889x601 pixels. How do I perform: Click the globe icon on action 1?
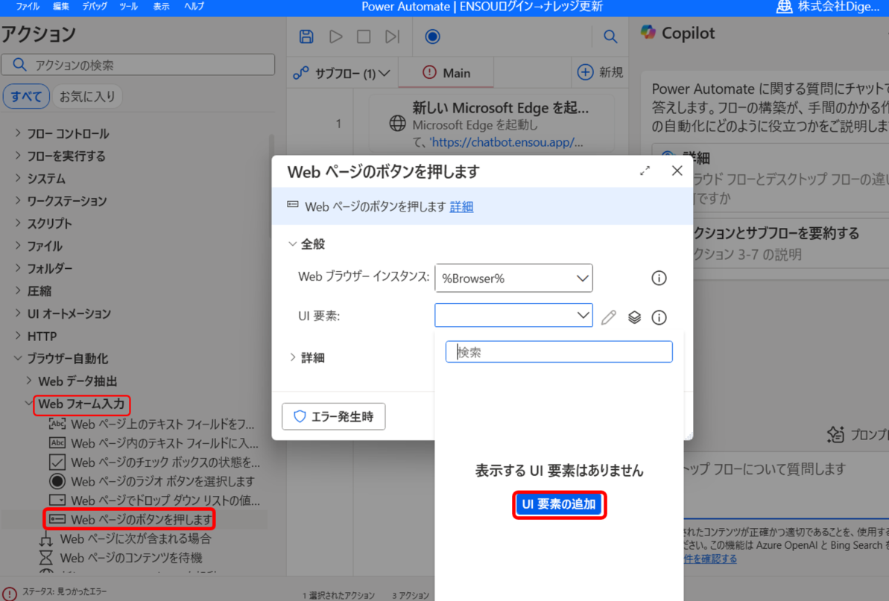click(397, 124)
